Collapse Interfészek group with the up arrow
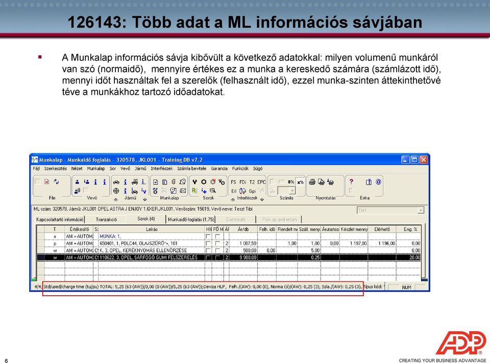The width and height of the screenshot is (490, 363). pyautogui.click(x=233, y=199)
